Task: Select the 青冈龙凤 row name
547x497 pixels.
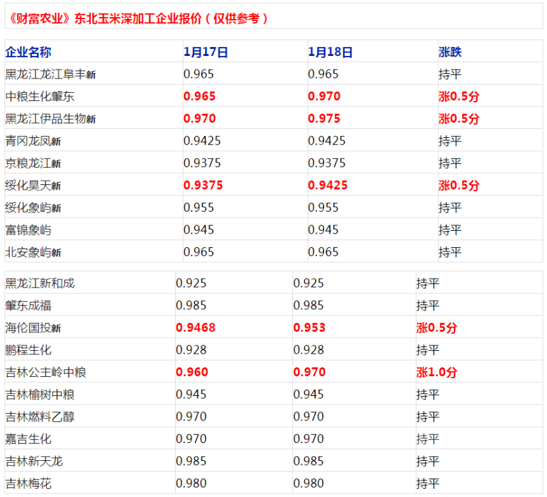Action: pos(33,141)
